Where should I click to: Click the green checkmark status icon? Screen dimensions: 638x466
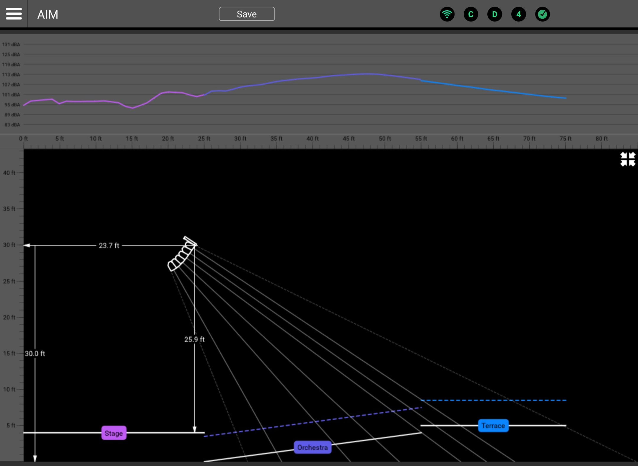pyautogui.click(x=542, y=14)
